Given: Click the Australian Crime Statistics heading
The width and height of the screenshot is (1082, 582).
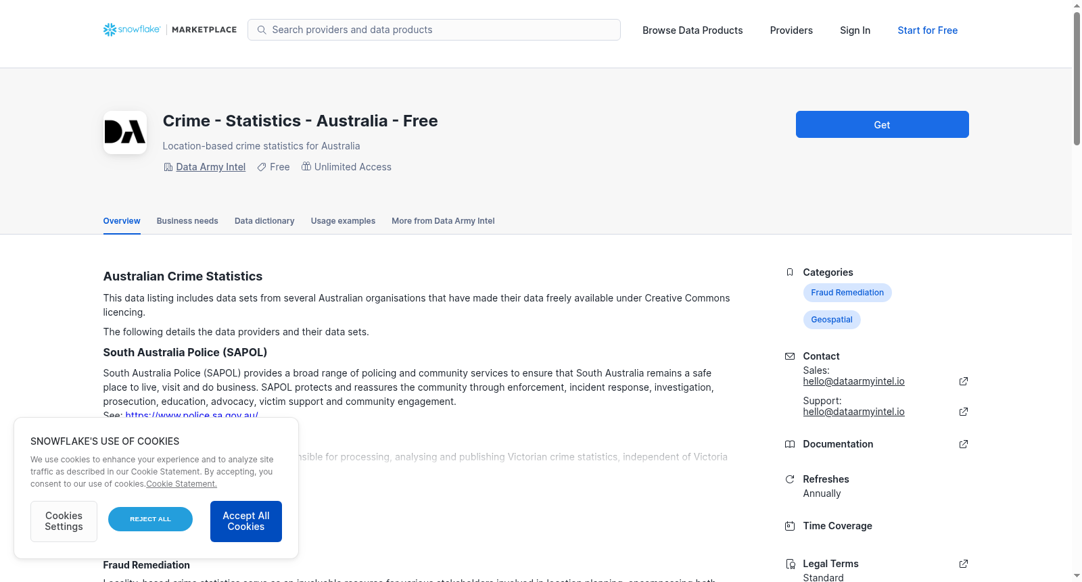Looking at the screenshot, I should pos(183,276).
